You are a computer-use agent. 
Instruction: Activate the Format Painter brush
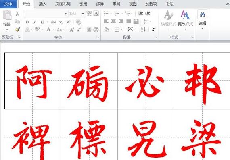(x=17, y=29)
